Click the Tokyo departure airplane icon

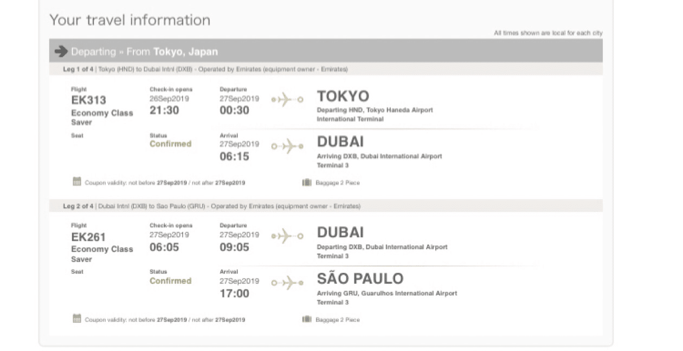[287, 100]
